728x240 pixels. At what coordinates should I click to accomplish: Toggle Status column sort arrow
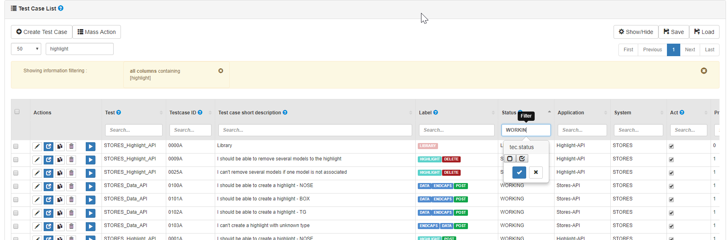coord(550,112)
